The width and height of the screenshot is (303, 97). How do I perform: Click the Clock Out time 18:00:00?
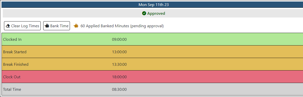119,77
